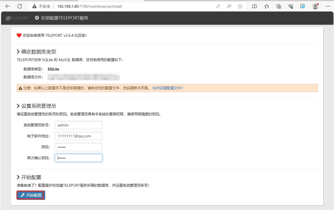Click the 数据库文件 label

coord(33,77)
